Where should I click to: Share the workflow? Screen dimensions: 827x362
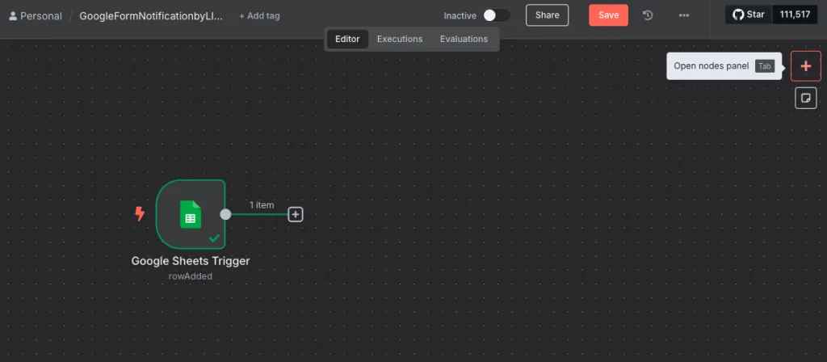547,15
